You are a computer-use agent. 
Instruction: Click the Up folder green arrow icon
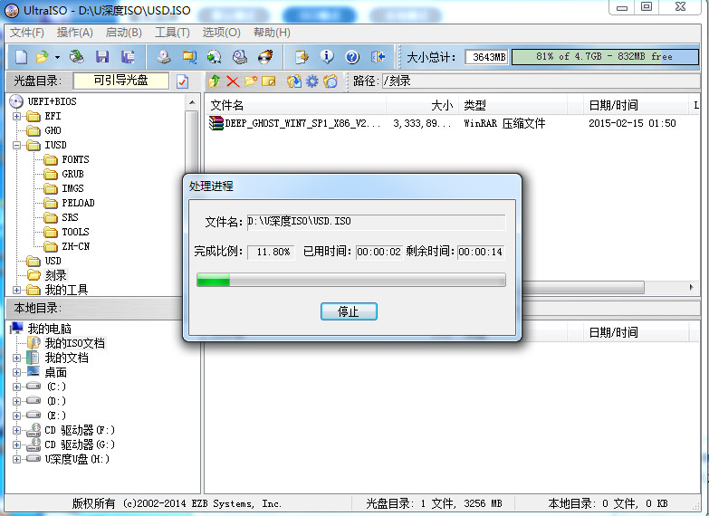(215, 81)
